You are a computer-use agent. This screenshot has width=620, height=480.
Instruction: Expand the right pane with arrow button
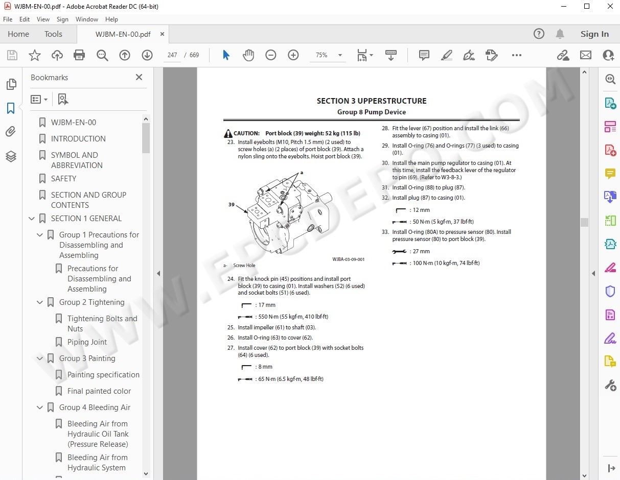[611, 468]
